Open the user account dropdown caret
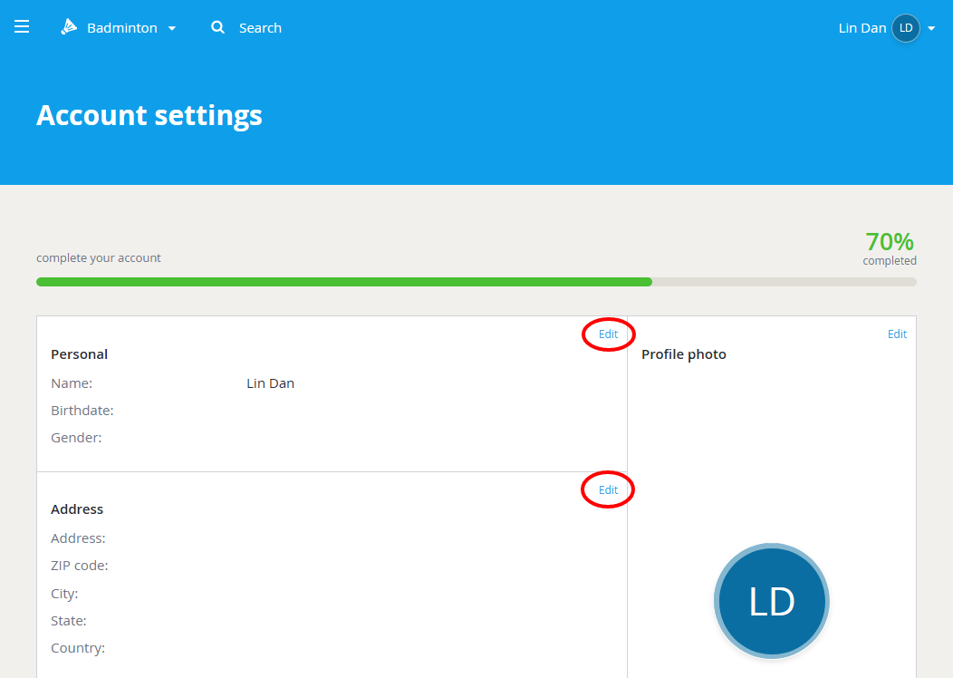The height and width of the screenshot is (678, 953). click(931, 28)
